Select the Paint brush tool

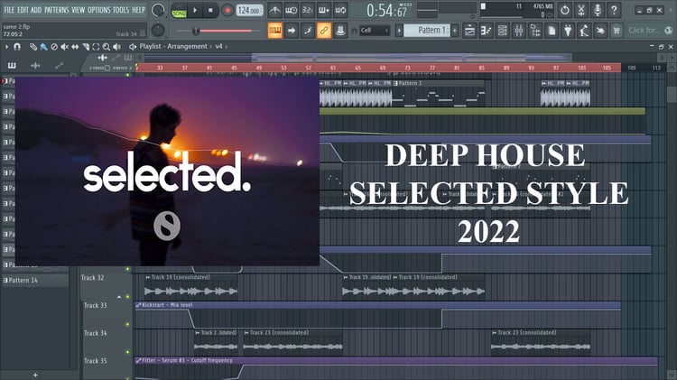point(43,47)
